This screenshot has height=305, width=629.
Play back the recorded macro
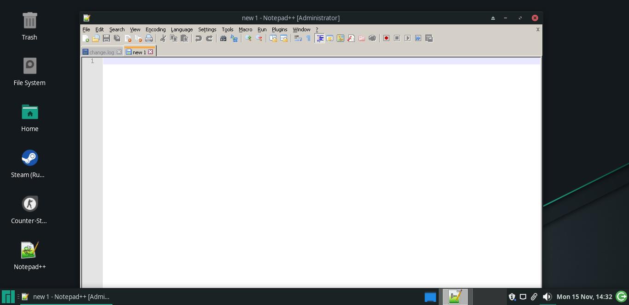coord(408,38)
